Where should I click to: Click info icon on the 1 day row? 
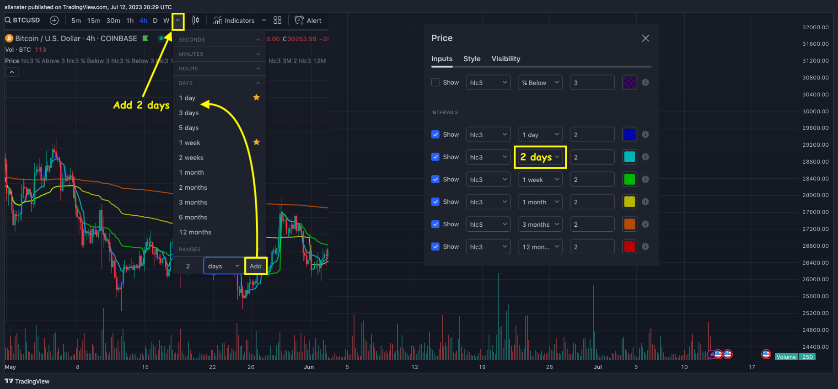click(x=645, y=134)
